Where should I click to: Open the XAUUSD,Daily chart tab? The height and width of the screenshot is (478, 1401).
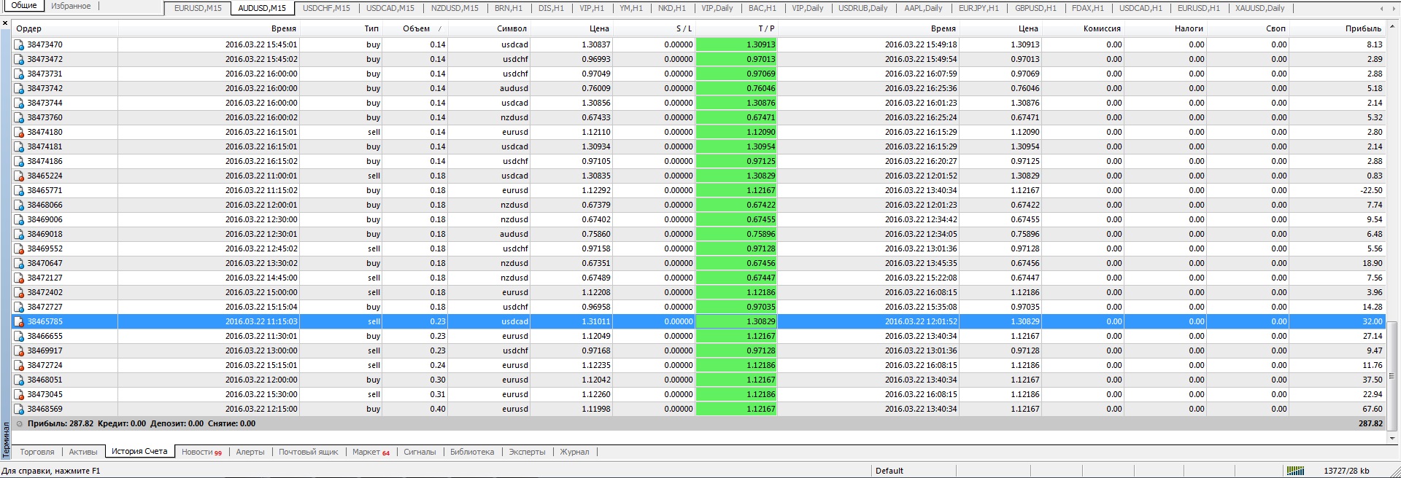(x=1260, y=8)
